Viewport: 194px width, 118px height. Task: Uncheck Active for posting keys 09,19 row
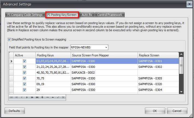[x=25, y=84]
